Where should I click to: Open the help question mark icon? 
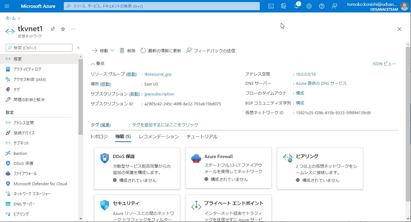[x=322, y=6]
